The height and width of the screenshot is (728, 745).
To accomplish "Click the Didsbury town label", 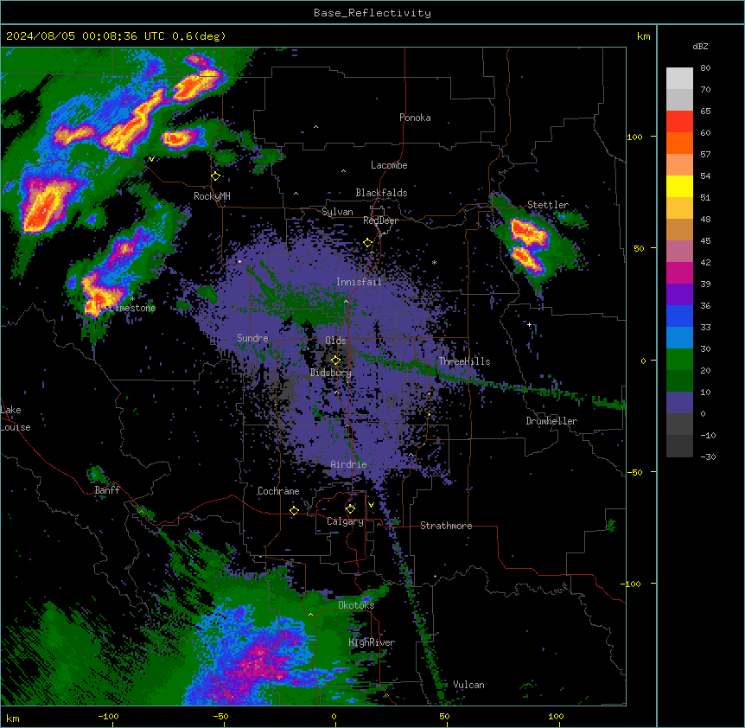I will point(331,373).
